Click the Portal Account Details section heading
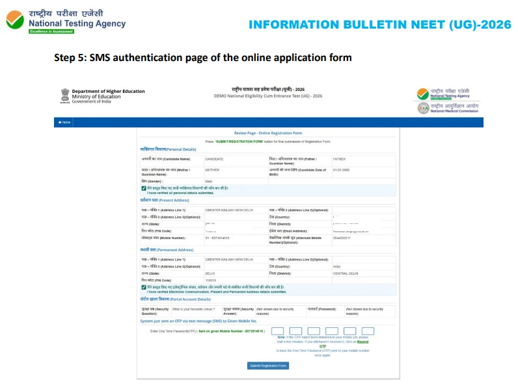518x387 pixels. pyautogui.click(x=176, y=299)
